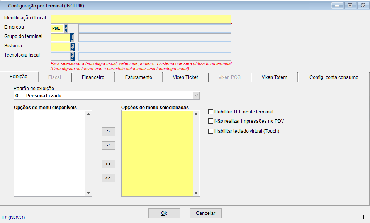Cancel the terminal configuration
The width and height of the screenshot is (370, 223).
205,213
